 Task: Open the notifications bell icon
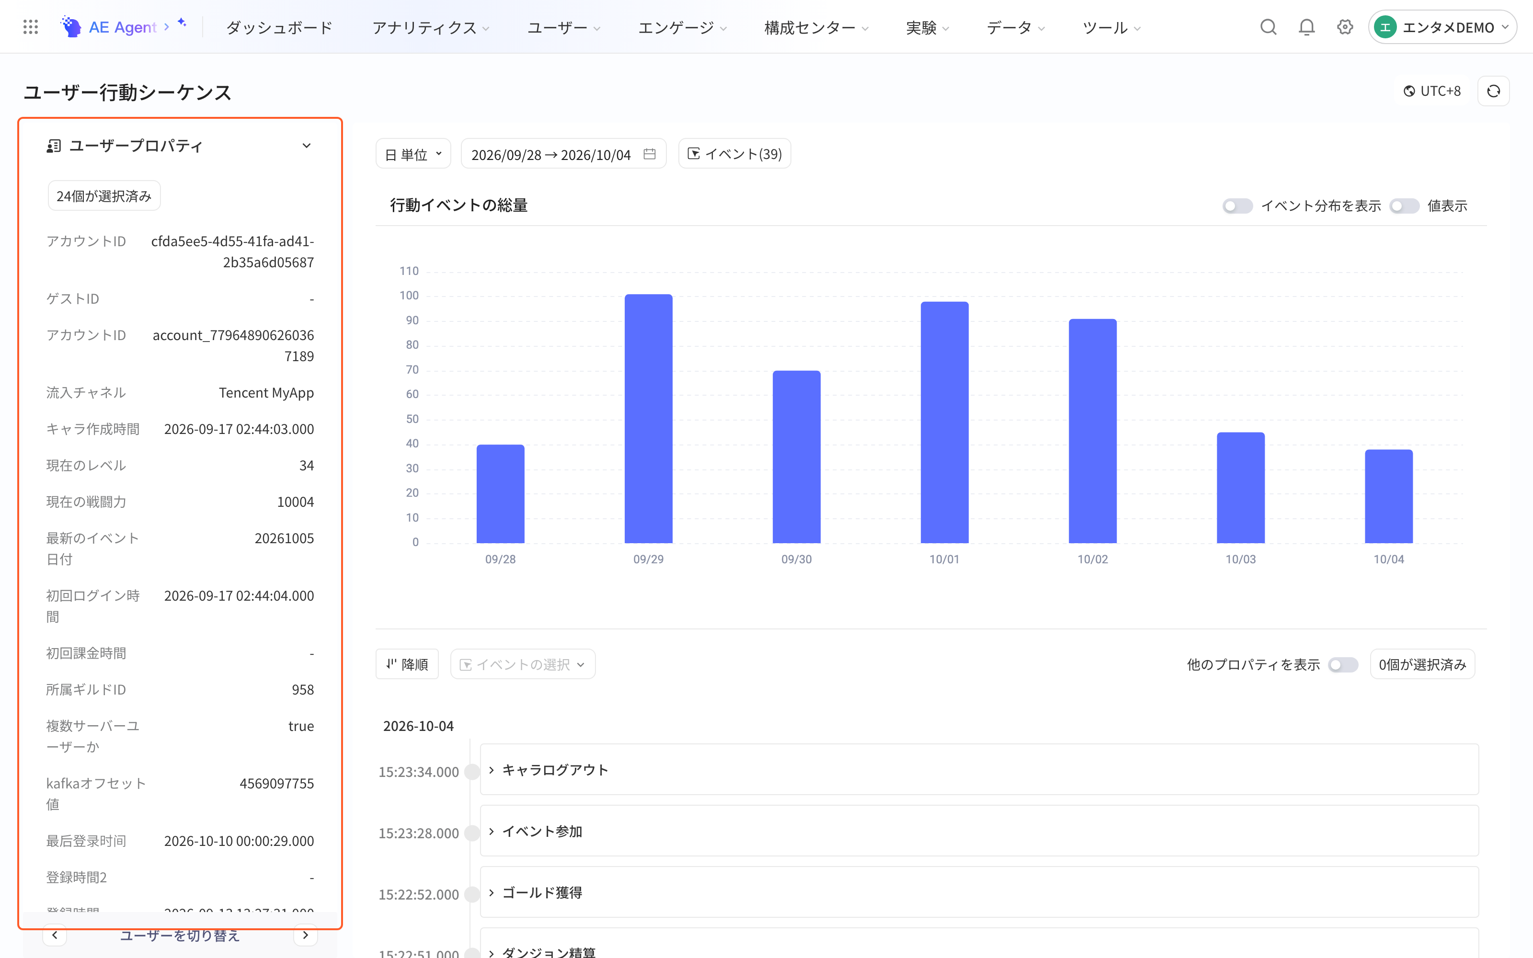[1306, 27]
